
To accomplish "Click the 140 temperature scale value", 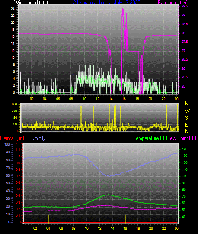I will [185, 149].
